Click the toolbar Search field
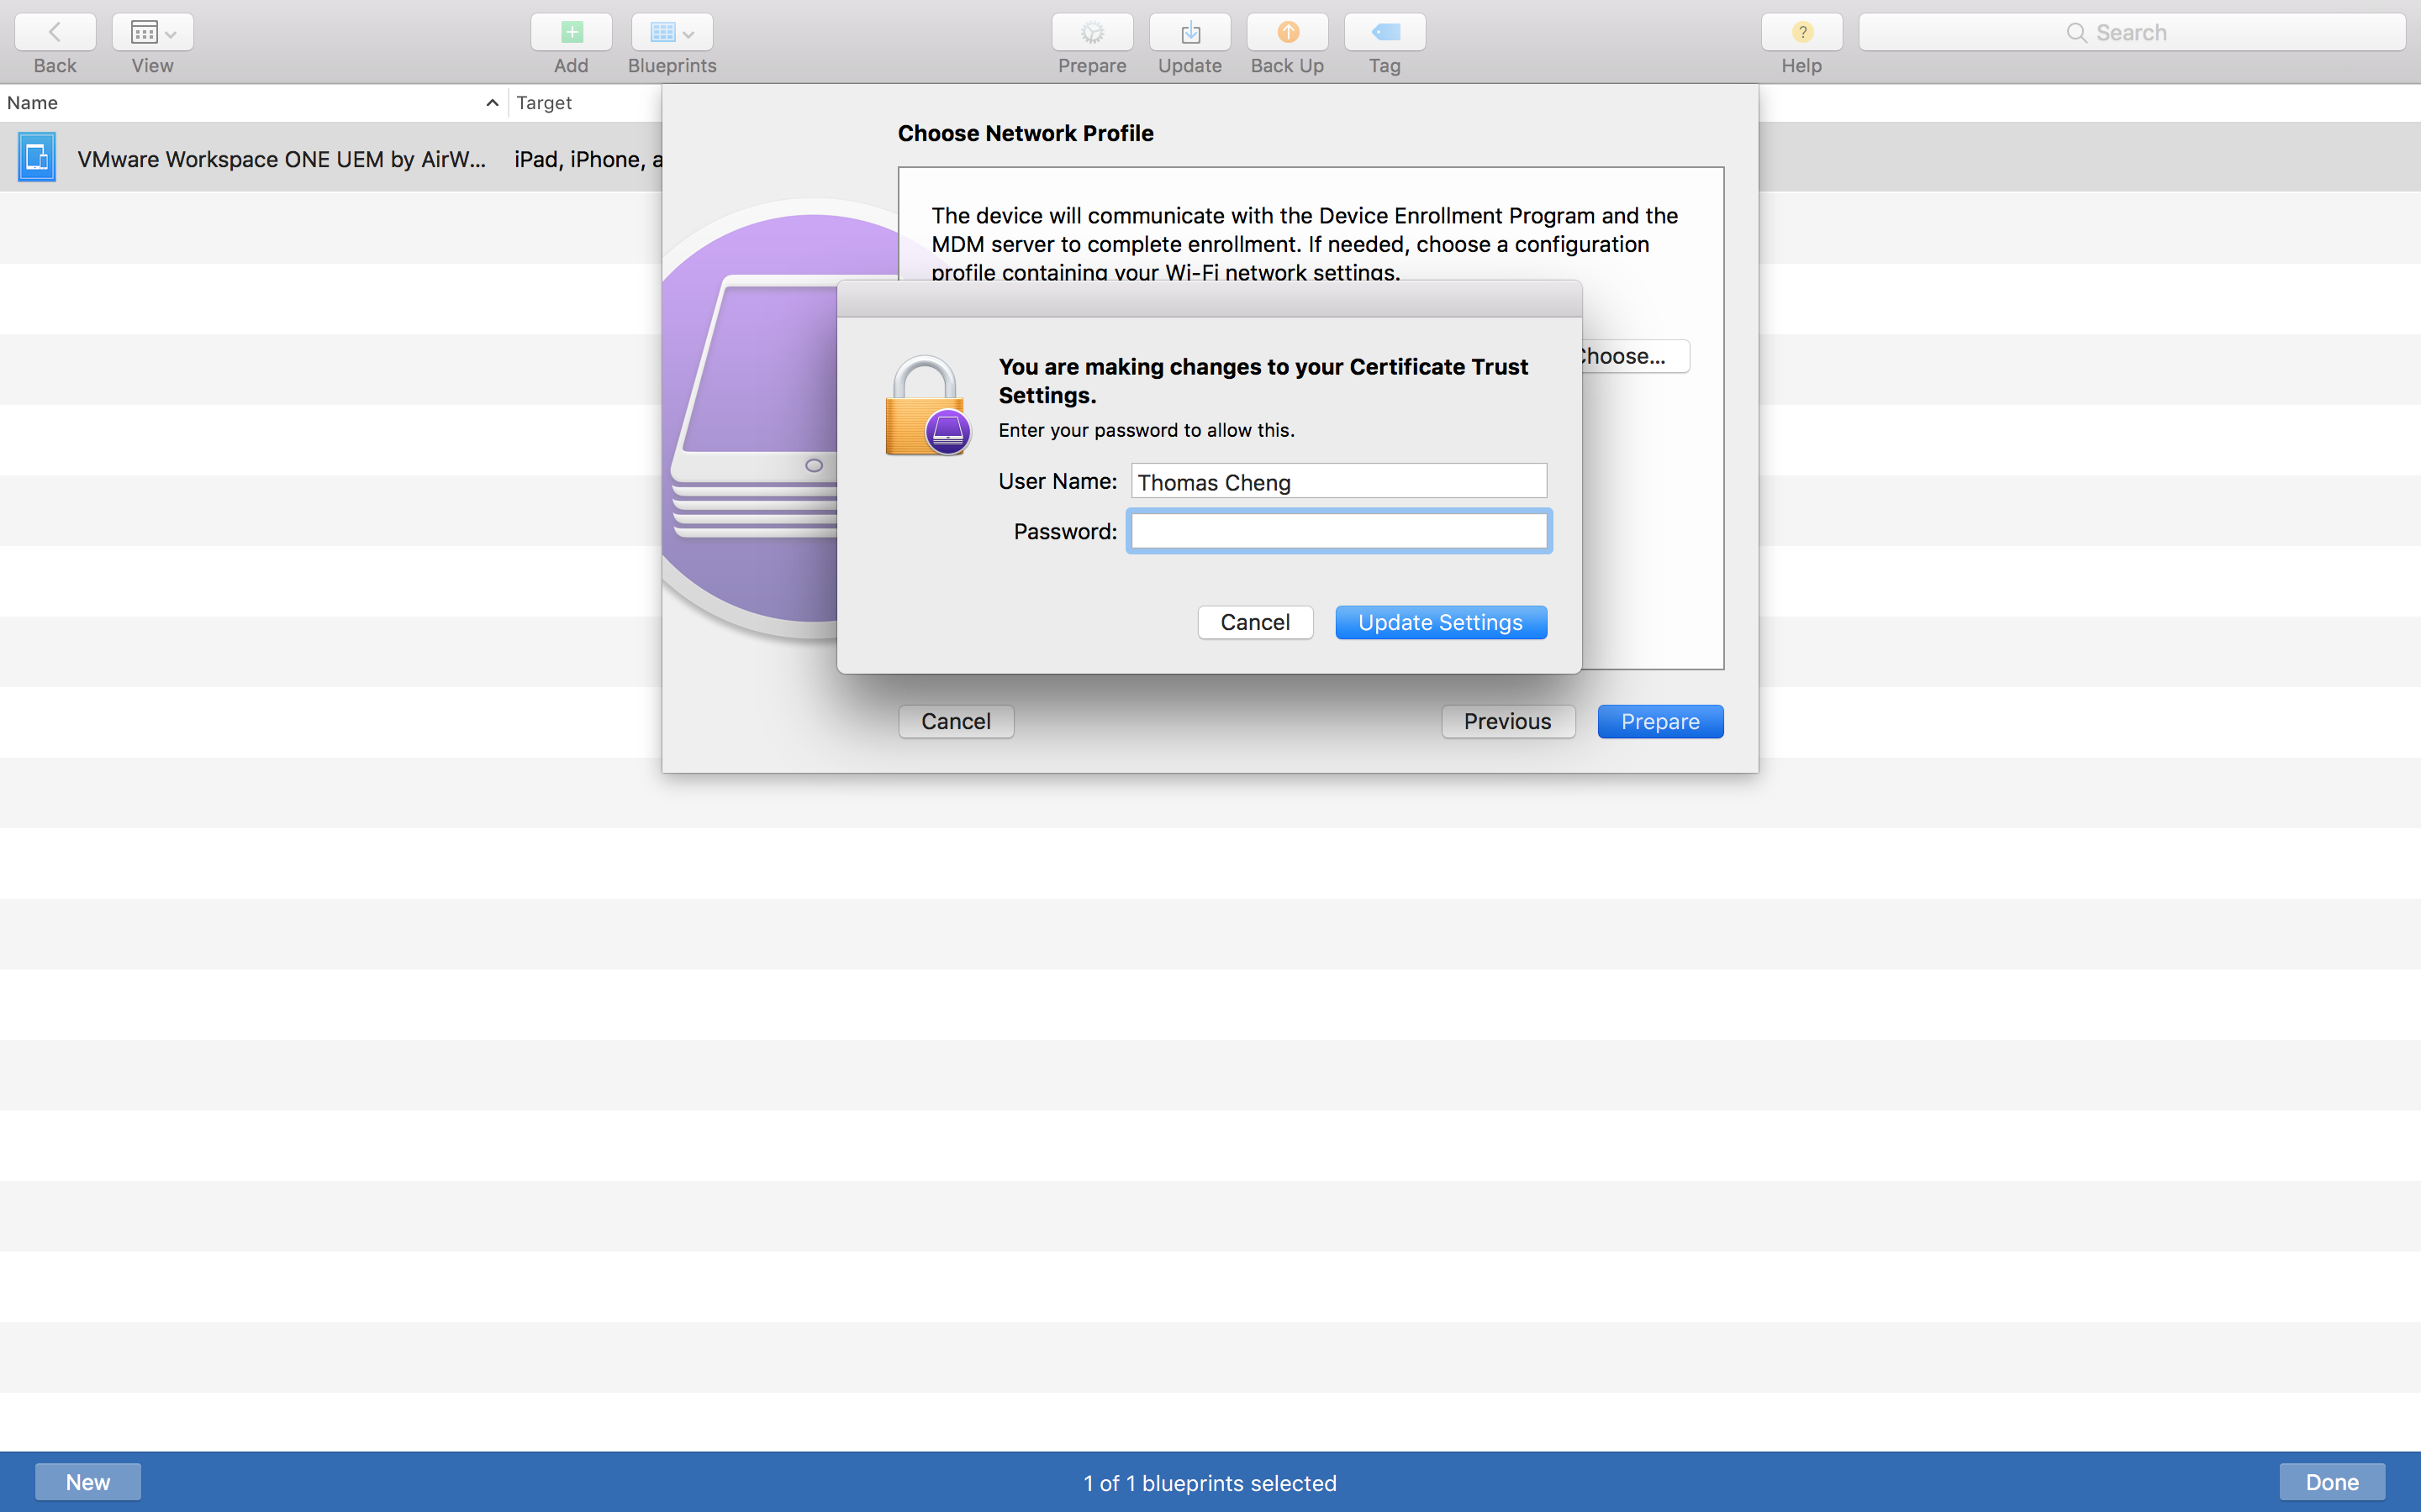The width and height of the screenshot is (2421, 1512). (2131, 32)
